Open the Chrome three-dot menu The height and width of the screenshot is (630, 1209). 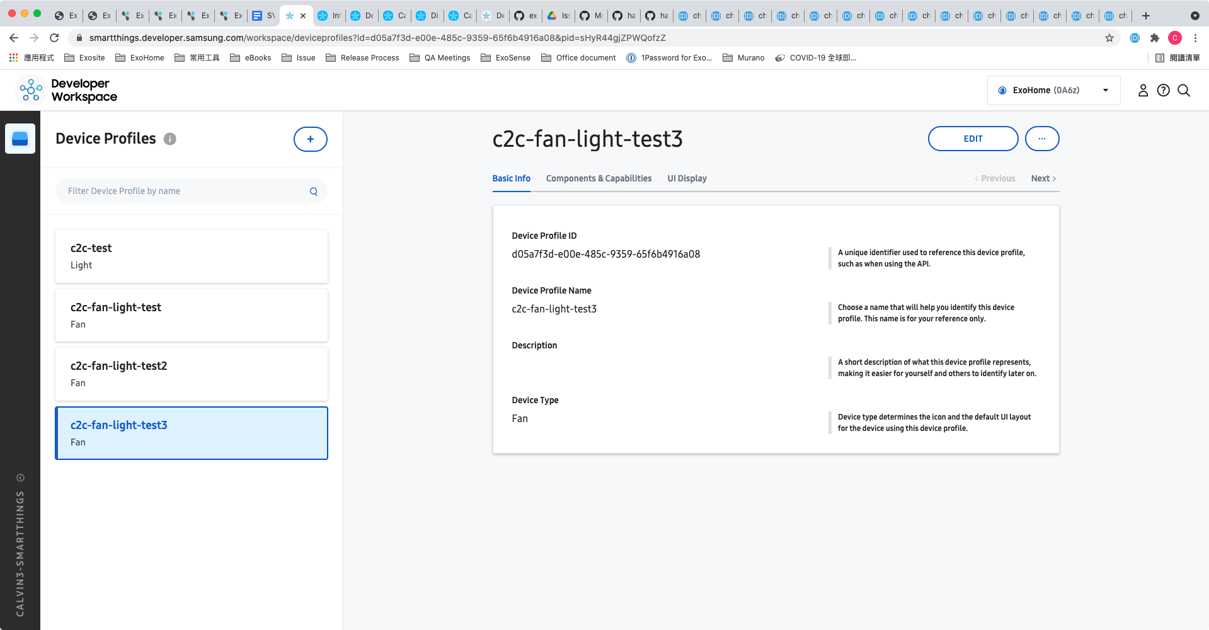point(1195,38)
